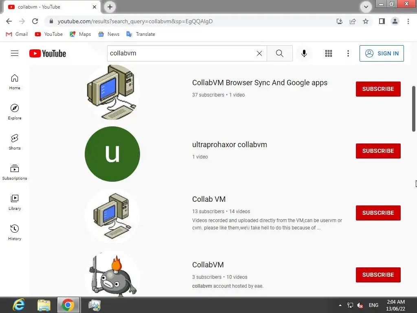This screenshot has width=417, height=313.
Task: Go to Home in the sidebar
Action: pyautogui.click(x=15, y=82)
